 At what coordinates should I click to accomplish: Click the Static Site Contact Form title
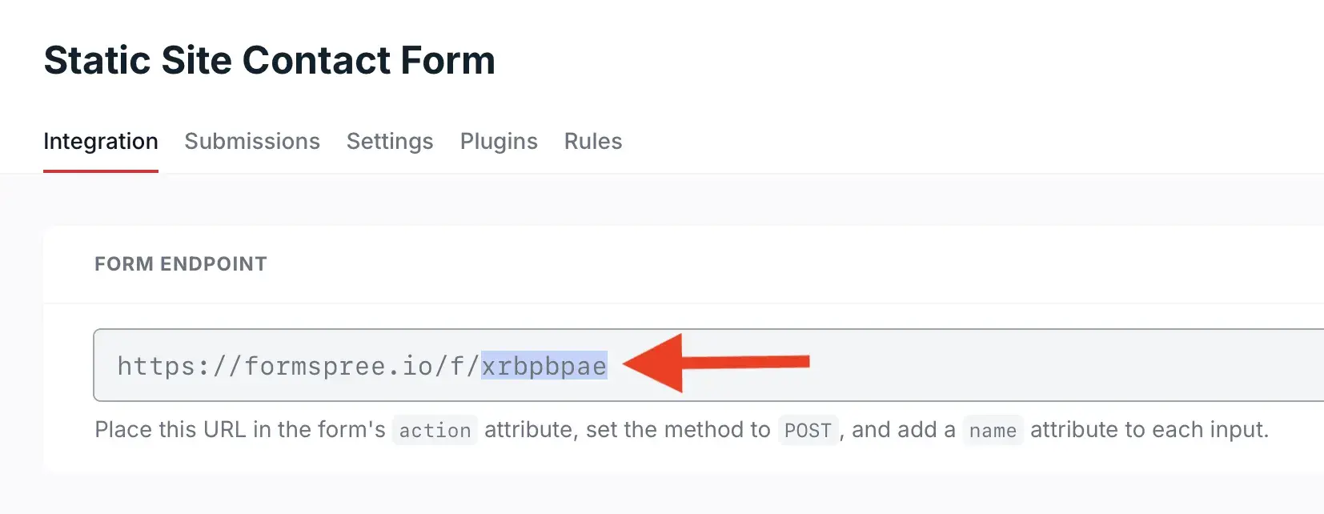pyautogui.click(x=270, y=60)
